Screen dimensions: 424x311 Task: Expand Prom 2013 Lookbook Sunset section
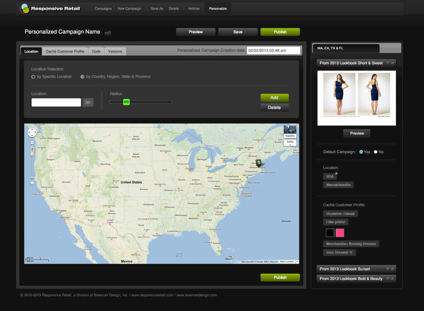coord(356,269)
